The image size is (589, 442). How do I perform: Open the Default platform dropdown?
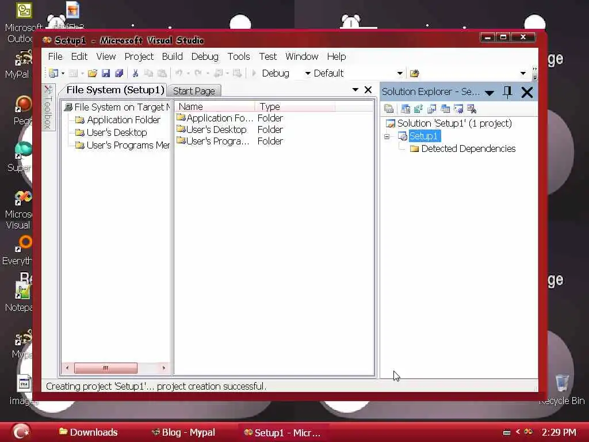400,73
